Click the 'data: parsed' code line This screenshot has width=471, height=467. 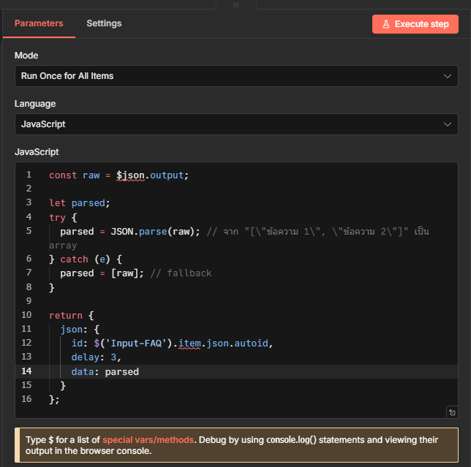tap(105, 371)
